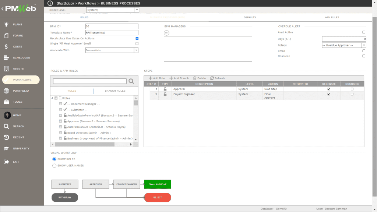This screenshot has width=377, height=212.
Task: Open Portfolio globe icon in sidebar
Action: (x=7, y=91)
